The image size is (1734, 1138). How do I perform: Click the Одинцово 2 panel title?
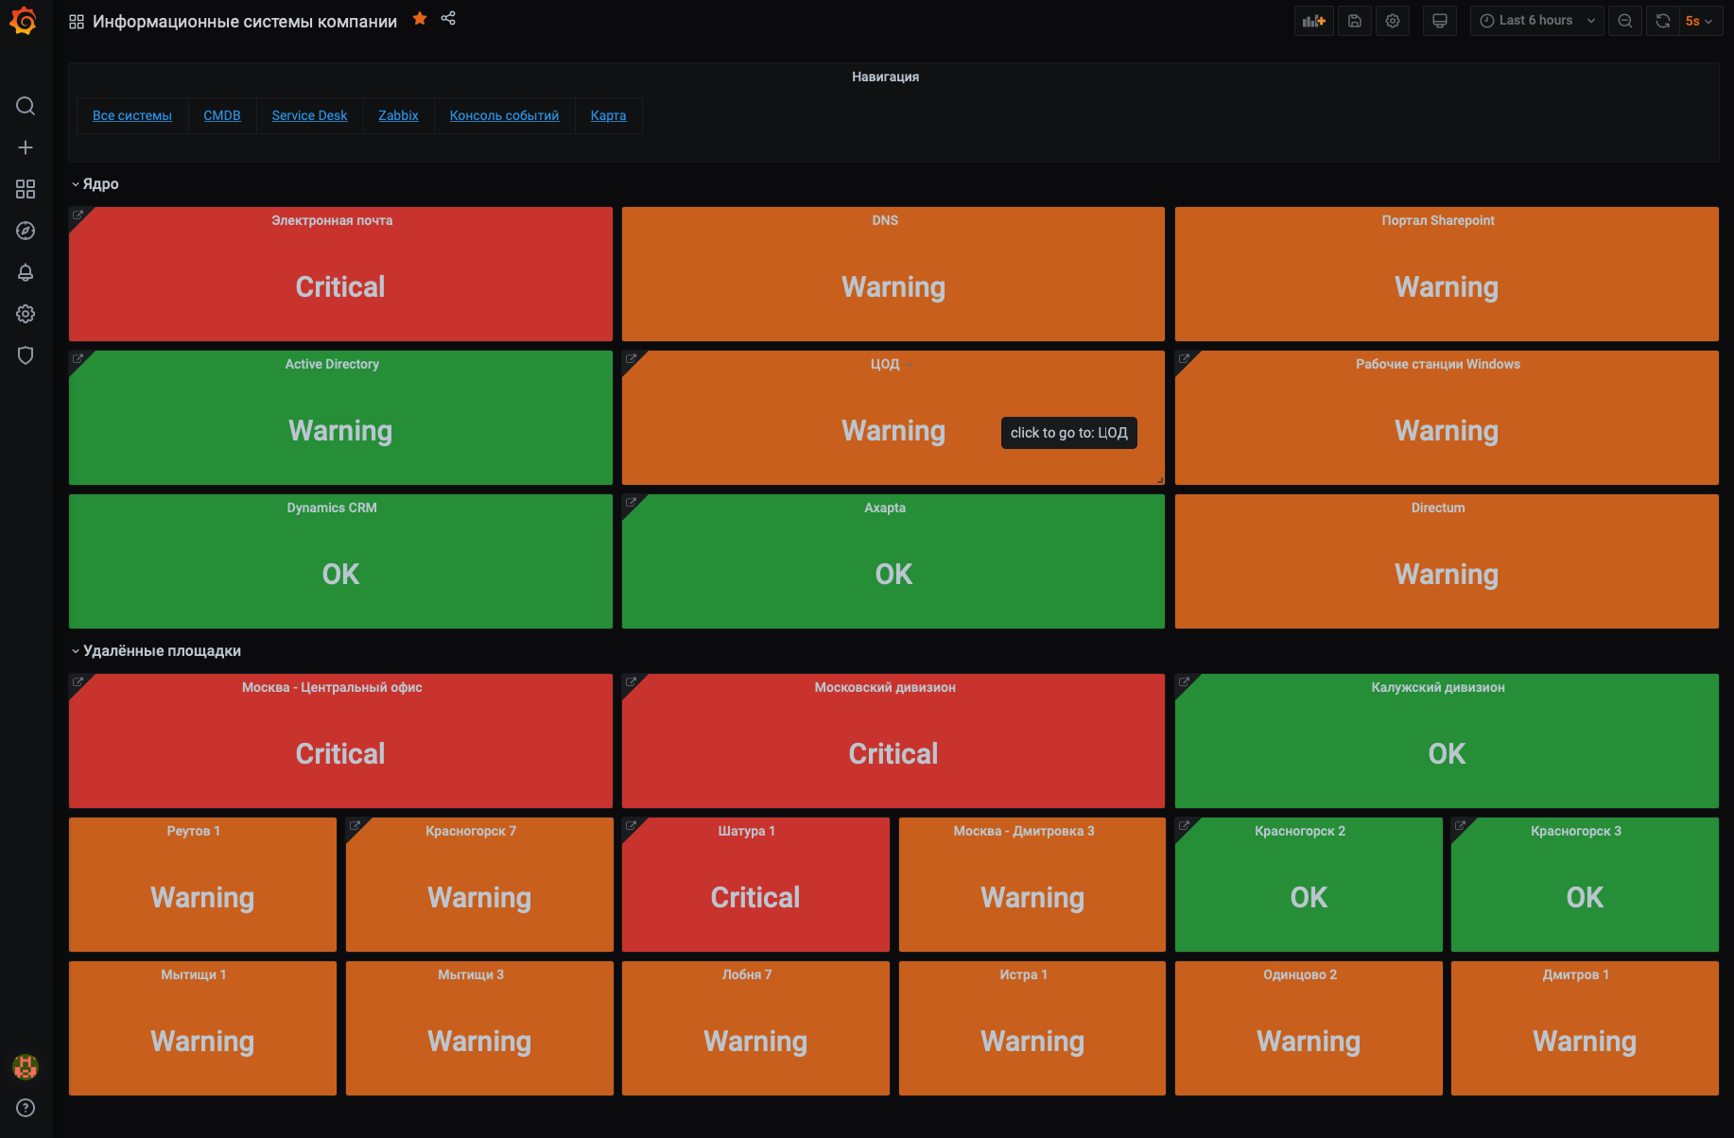click(1300, 974)
